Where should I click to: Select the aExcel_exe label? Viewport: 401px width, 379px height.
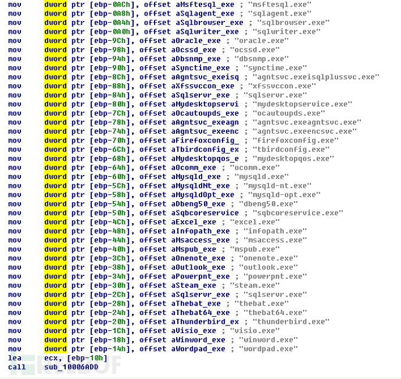pos(194,222)
